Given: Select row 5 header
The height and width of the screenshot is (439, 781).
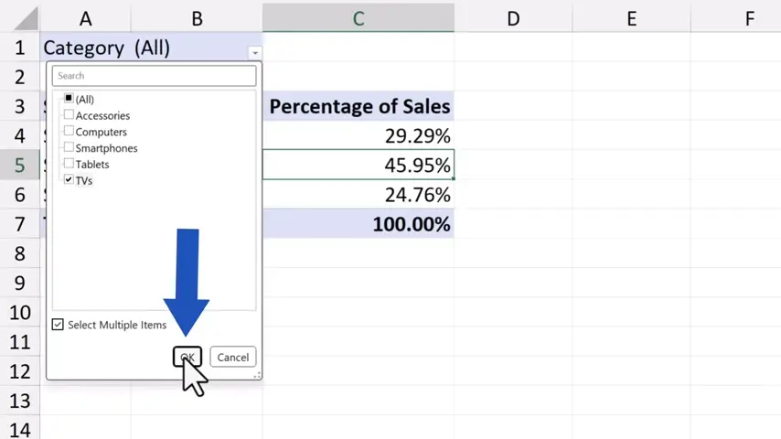Looking at the screenshot, I should pos(19,166).
